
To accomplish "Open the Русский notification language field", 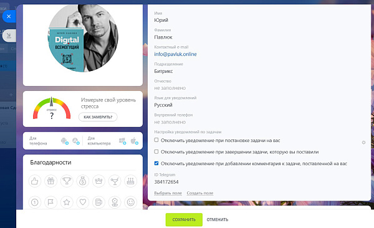I will pyautogui.click(x=163, y=105).
